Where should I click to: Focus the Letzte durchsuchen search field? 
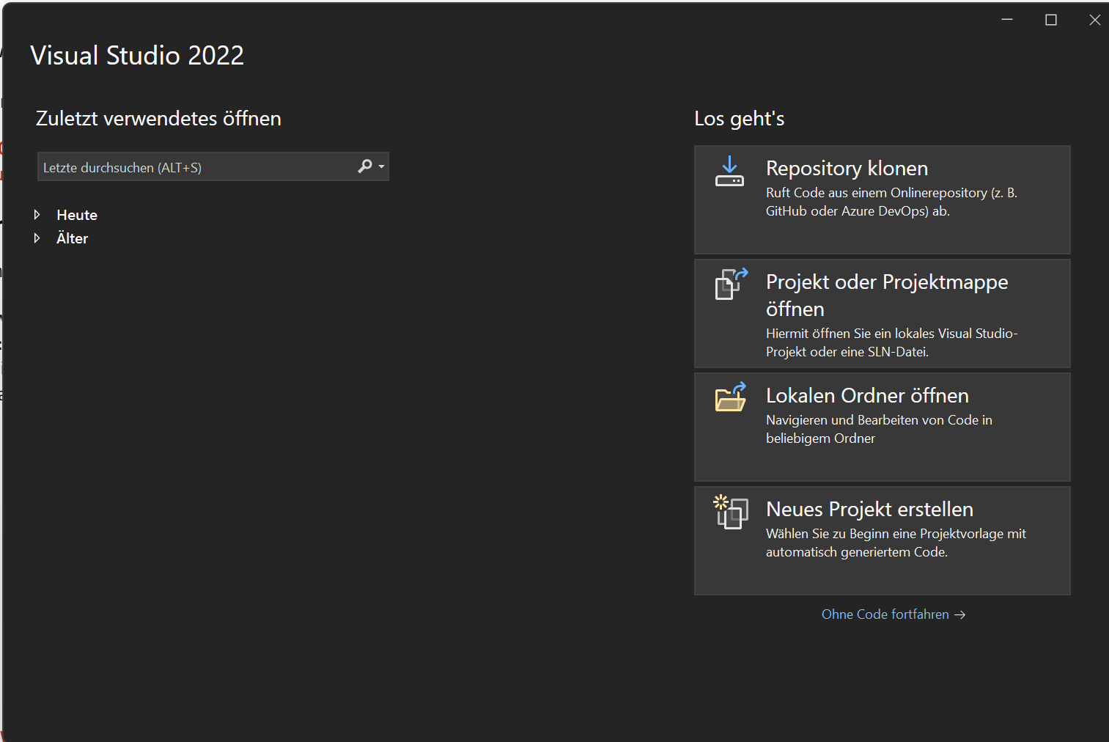point(194,167)
